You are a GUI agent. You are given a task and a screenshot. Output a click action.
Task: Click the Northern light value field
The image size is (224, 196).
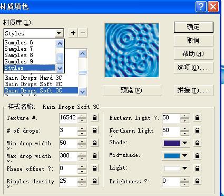171,130
